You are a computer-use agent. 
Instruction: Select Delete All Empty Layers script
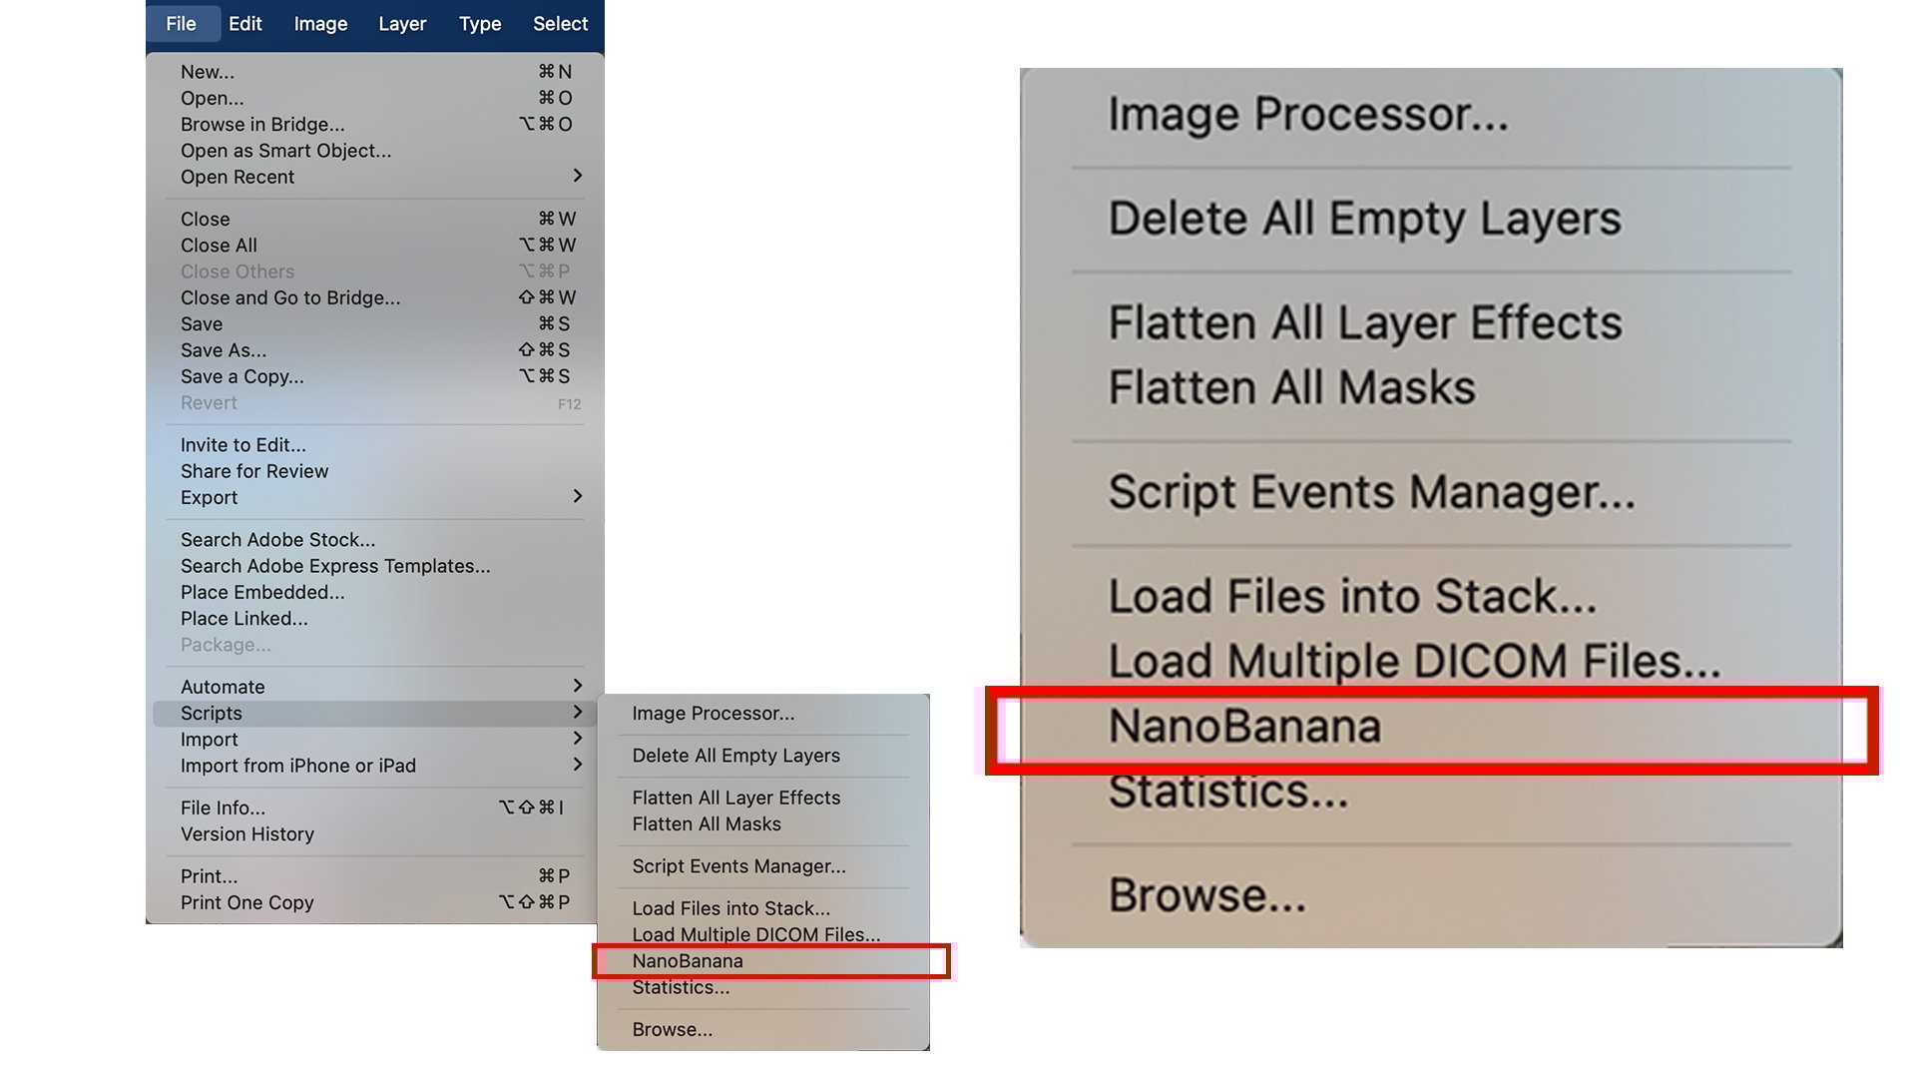(735, 756)
